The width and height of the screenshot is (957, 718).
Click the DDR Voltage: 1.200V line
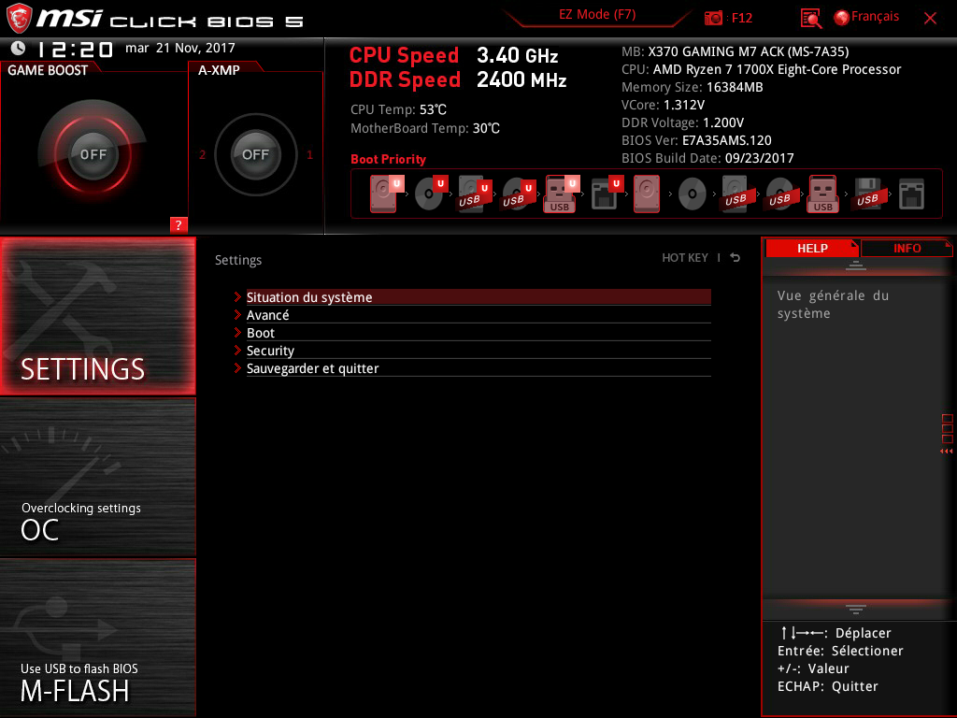[682, 122]
